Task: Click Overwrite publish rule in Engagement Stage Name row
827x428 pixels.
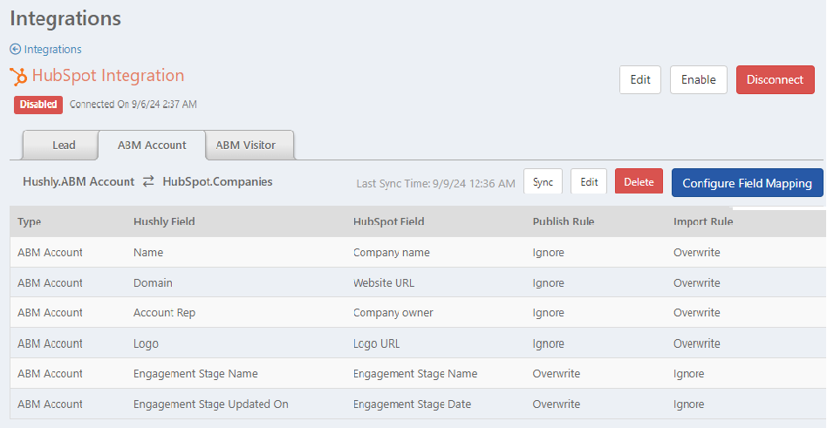Action: [x=557, y=374]
